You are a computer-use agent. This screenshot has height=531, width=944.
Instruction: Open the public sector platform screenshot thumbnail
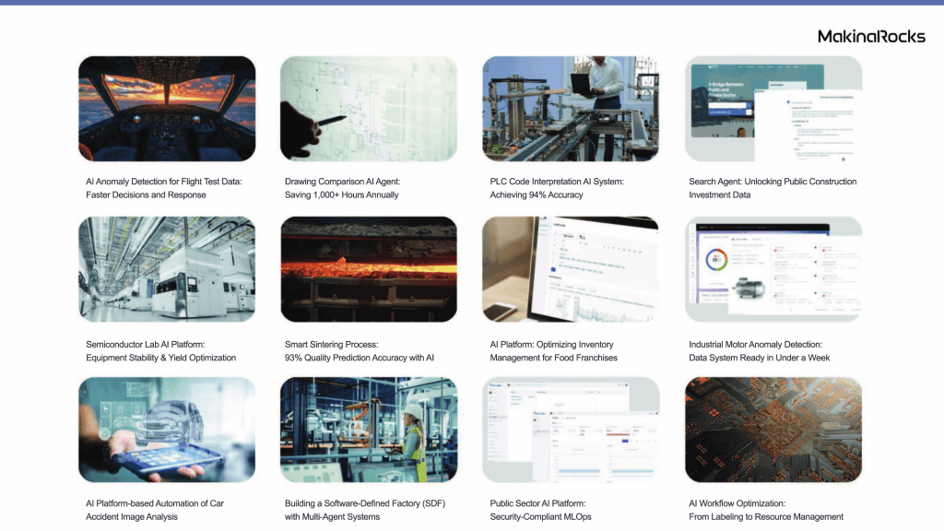571,430
